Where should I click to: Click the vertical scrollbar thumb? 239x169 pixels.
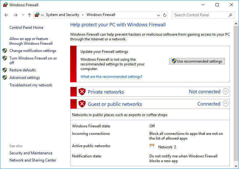point(236,93)
